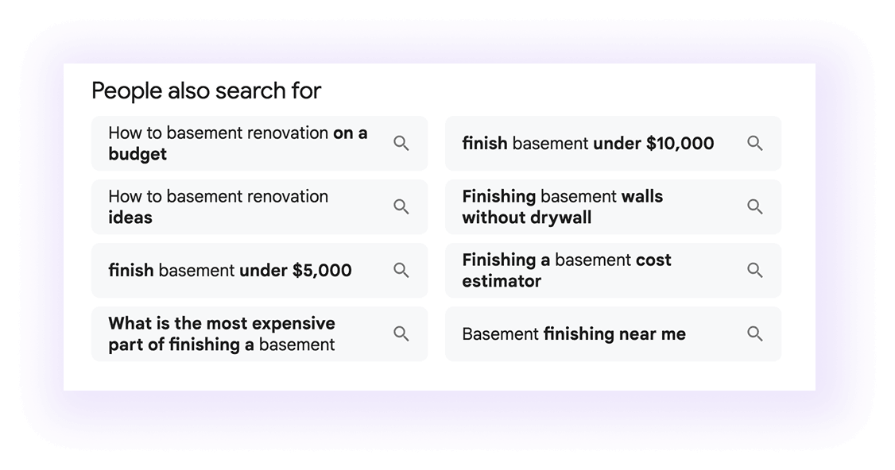Click the 'People also search for' heading
Image resolution: width=895 pixels, height=470 pixels.
click(206, 91)
